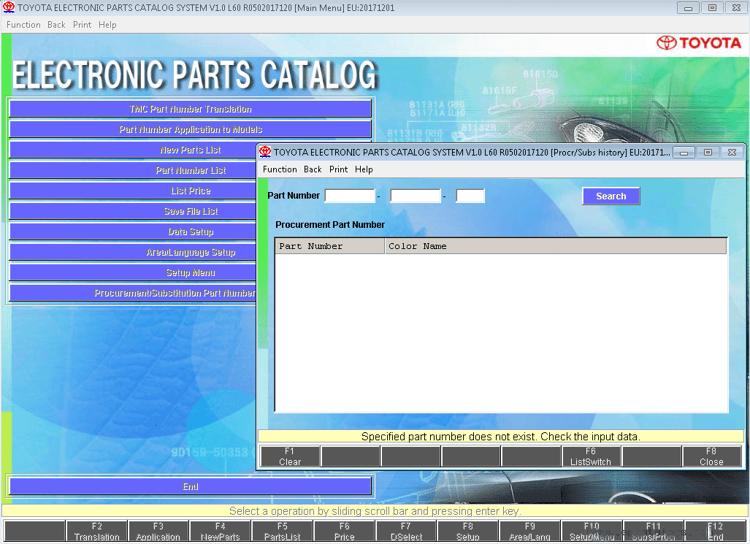The image size is (750, 544).
Task: Click F6 ListSwitch function key
Action: (x=591, y=456)
